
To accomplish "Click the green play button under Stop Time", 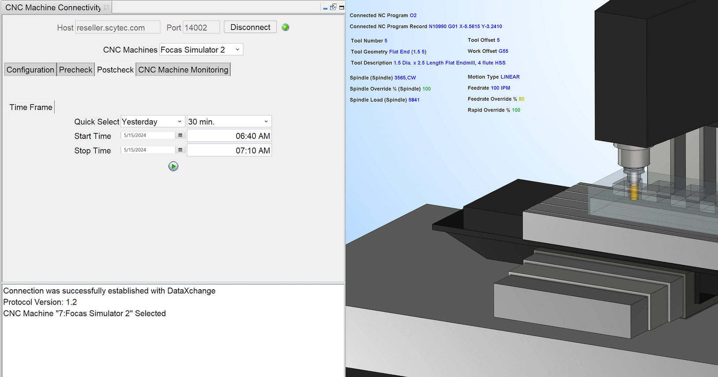I will point(173,166).
